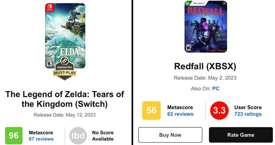This screenshot has height=145, width=275.
Task: Click the gray tbd user score circle
Action: (78, 136)
